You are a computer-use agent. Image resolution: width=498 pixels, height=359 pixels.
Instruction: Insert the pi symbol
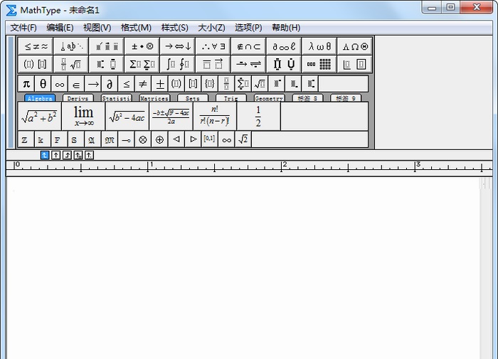26,84
